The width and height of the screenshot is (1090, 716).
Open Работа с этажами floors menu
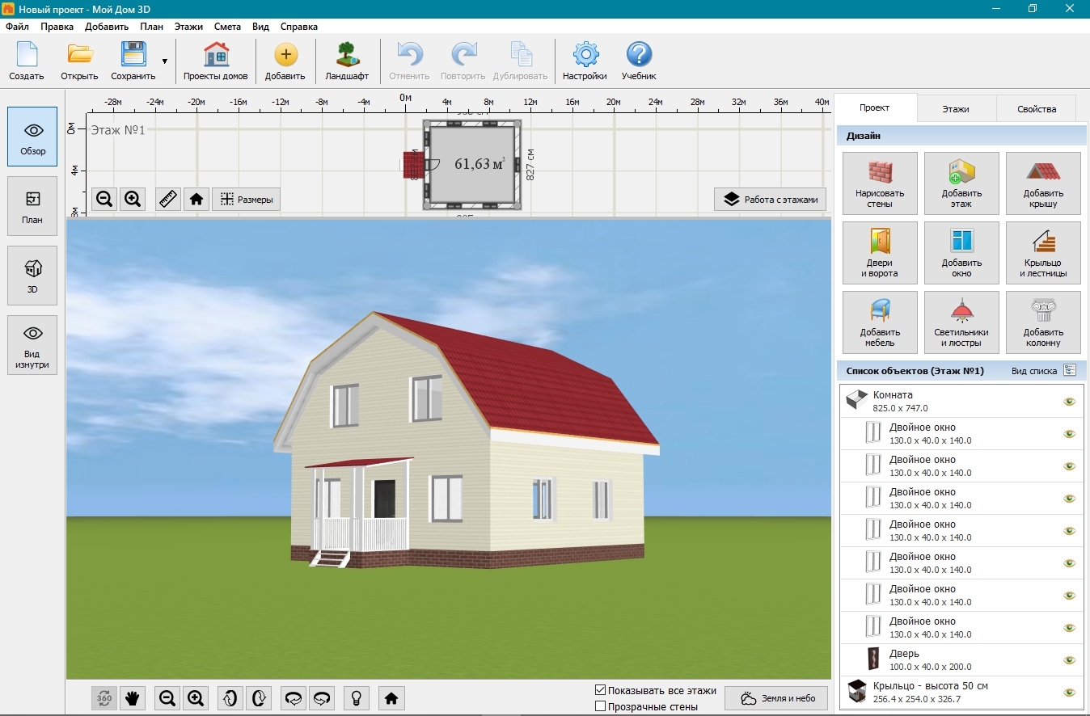pos(770,200)
